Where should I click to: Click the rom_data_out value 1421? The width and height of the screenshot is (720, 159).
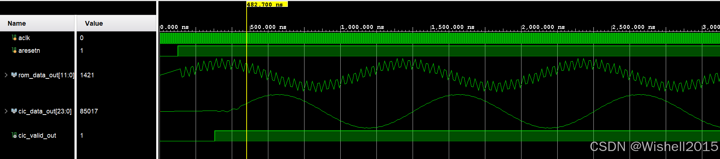(87, 75)
